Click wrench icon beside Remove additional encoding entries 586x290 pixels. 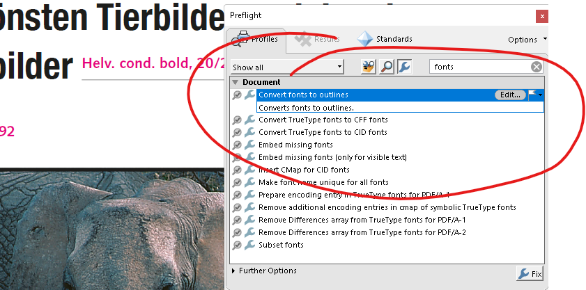249,207
